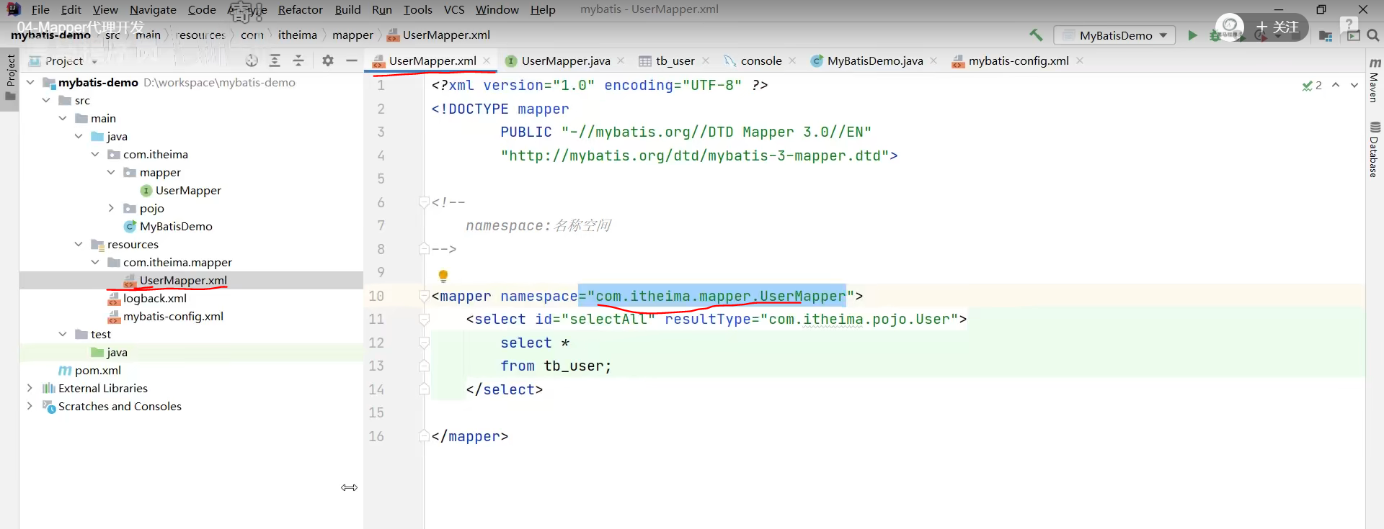Image resolution: width=1384 pixels, height=529 pixels.
Task: Open Project Structure dialog icon
Action: coord(1326,35)
